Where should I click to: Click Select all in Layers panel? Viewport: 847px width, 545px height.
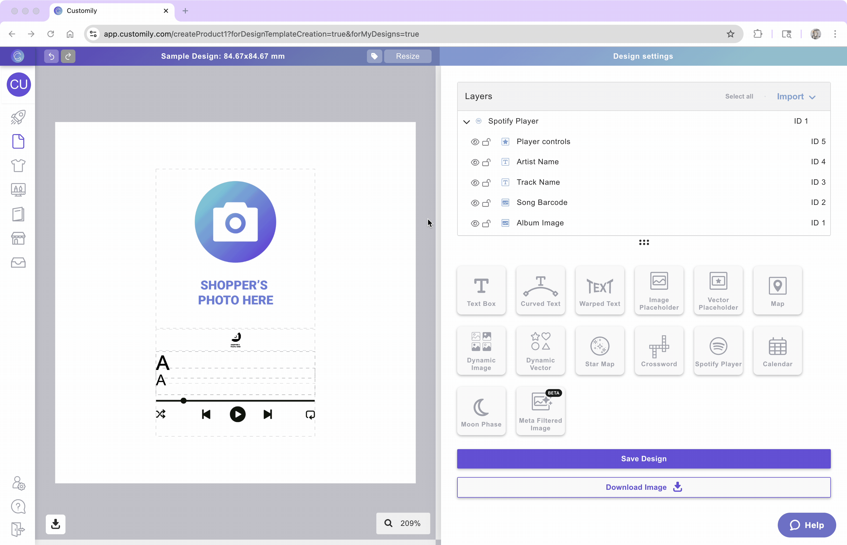pos(739,96)
